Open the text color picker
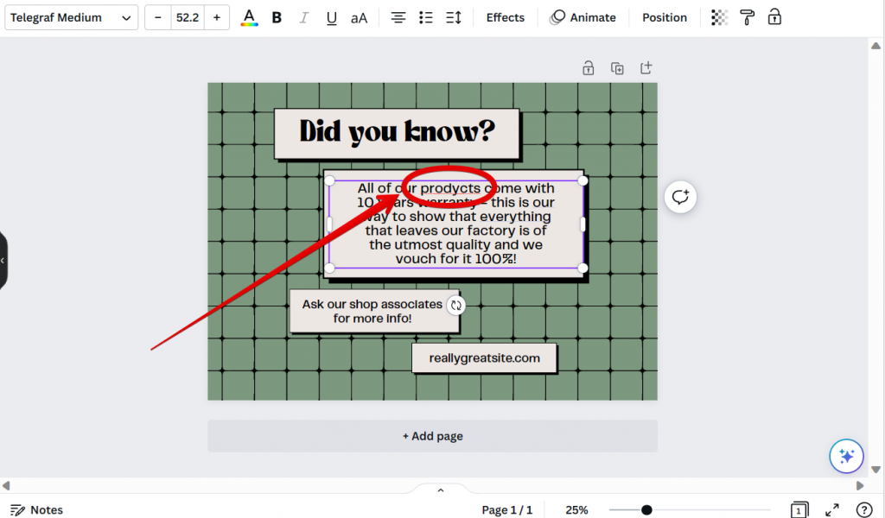This screenshot has width=885, height=518. point(249,17)
